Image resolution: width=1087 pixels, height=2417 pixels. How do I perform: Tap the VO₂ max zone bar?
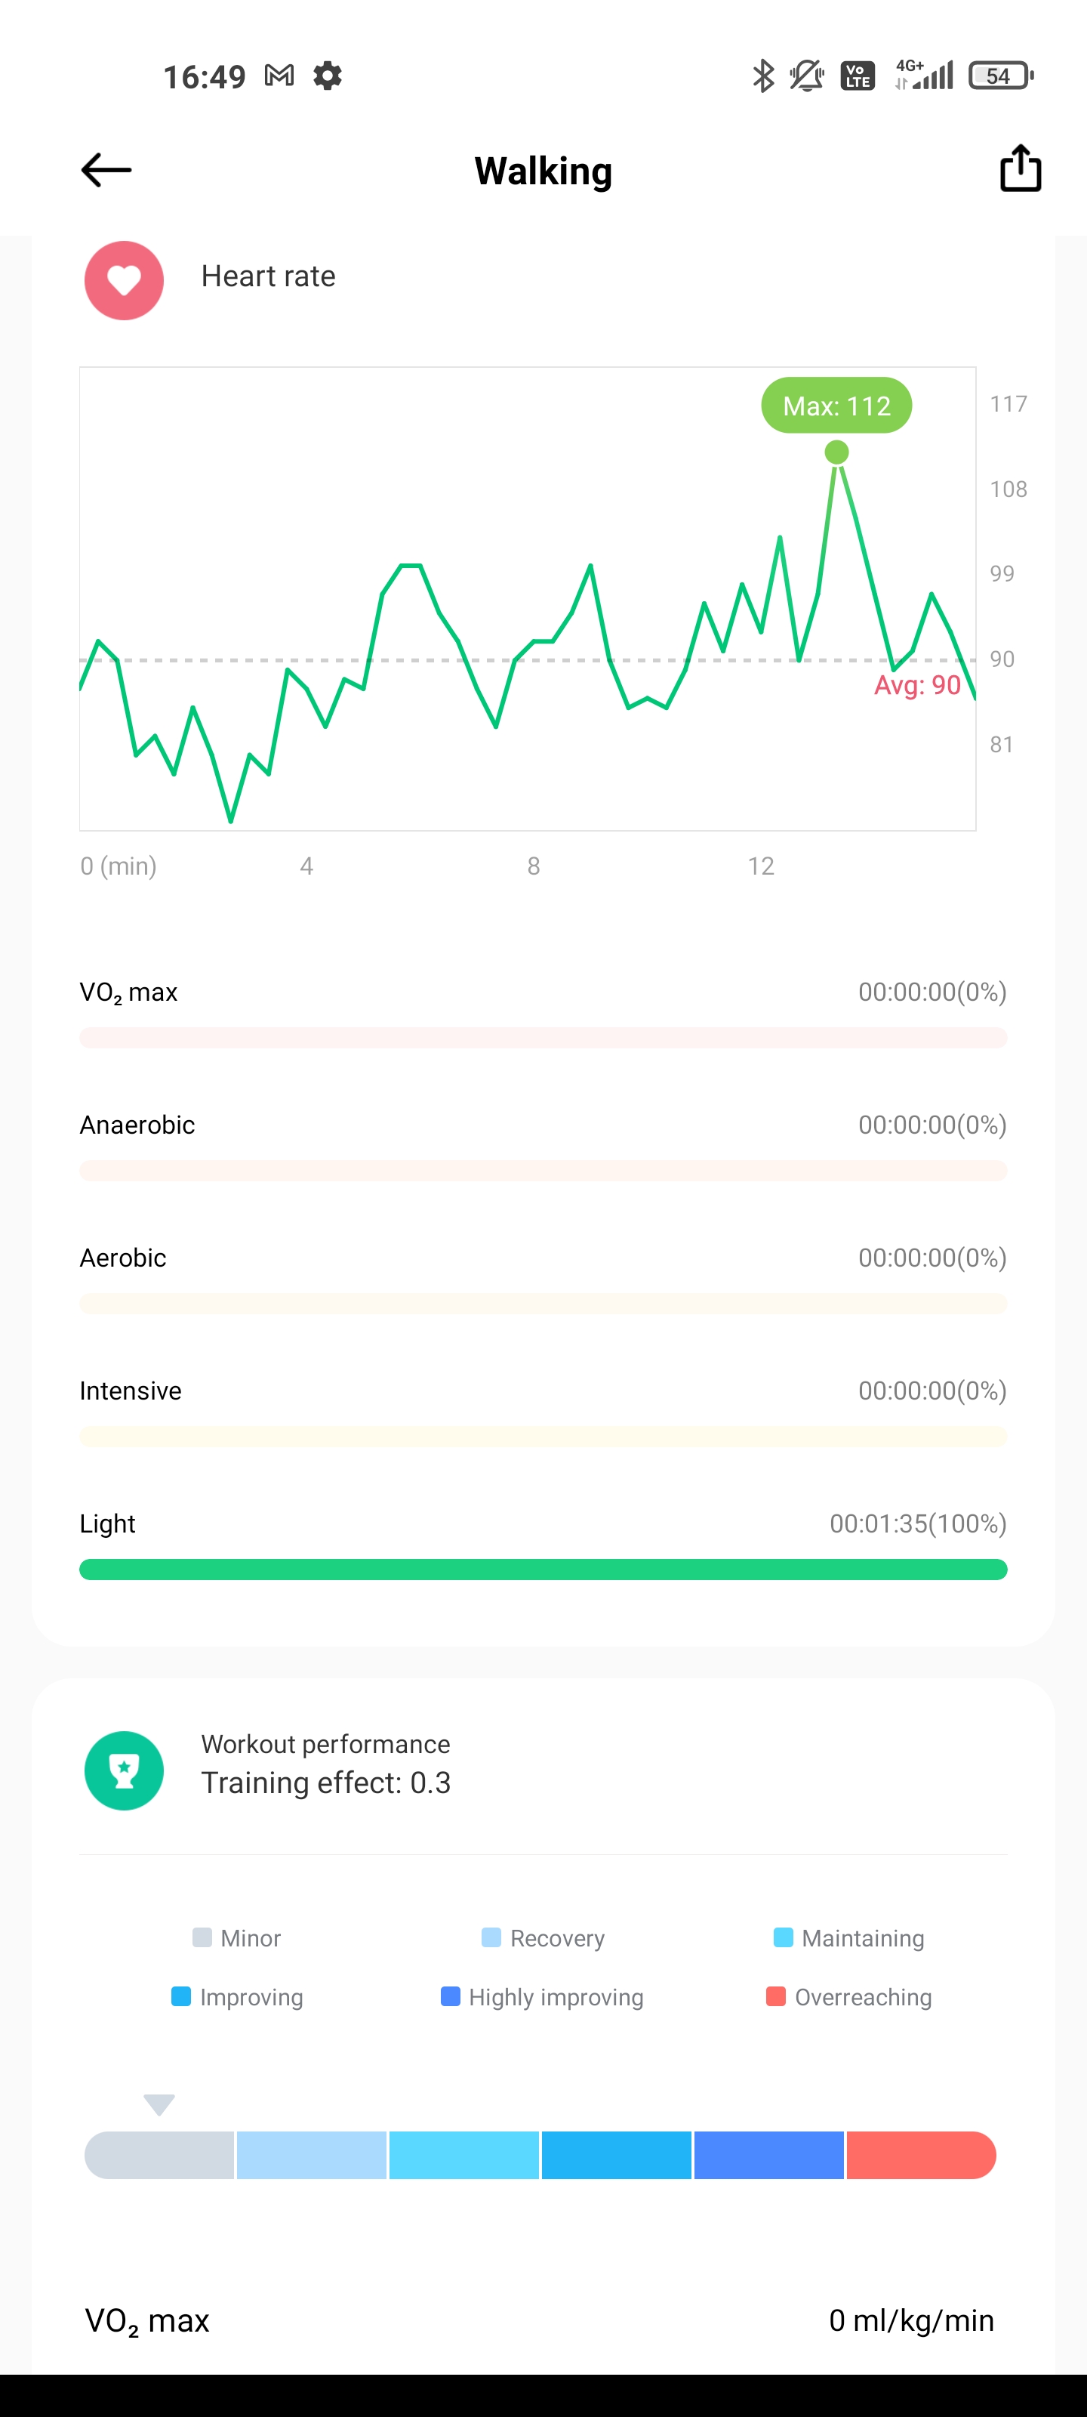tap(543, 1038)
